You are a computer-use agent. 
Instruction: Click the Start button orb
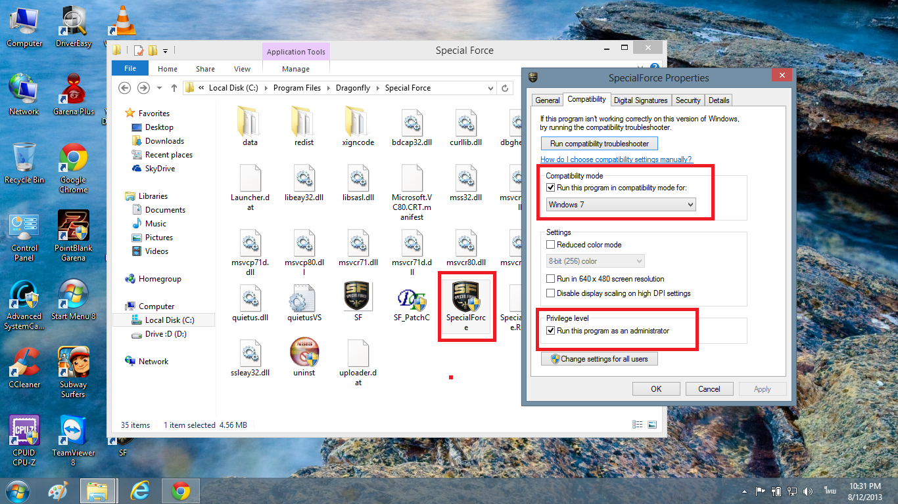click(16, 491)
